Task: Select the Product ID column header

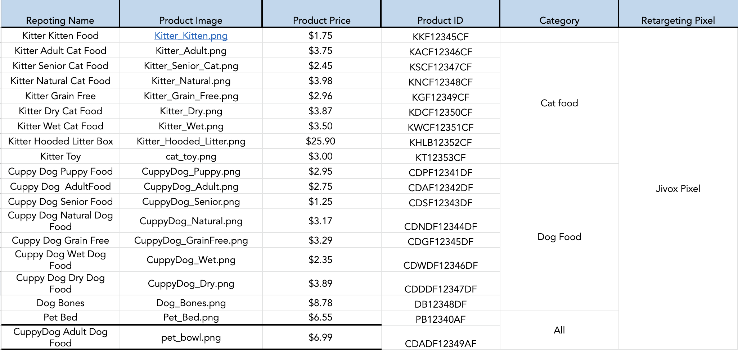Action: [440, 14]
